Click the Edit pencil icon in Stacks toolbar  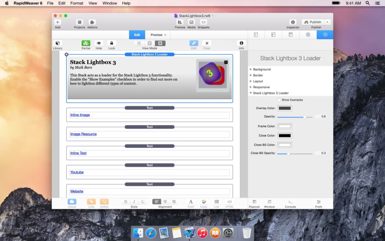(194, 43)
